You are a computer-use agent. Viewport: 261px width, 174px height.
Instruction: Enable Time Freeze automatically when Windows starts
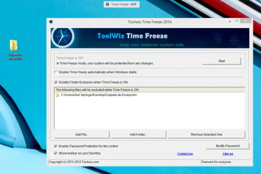(x=56, y=72)
